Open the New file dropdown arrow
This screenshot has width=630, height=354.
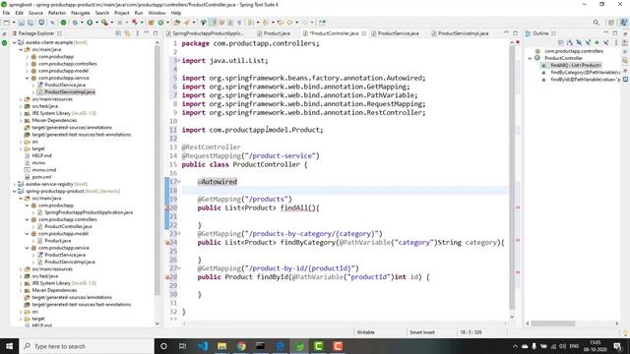(13, 23)
